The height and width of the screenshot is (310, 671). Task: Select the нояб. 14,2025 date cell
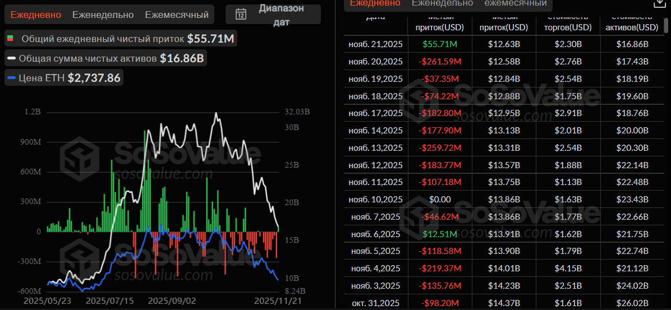click(x=376, y=131)
